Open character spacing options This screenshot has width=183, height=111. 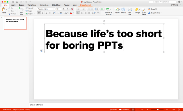point(62,13)
